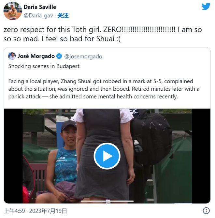Open José Morgado's small avatar
The height and width of the screenshot is (218, 215).
(12, 56)
